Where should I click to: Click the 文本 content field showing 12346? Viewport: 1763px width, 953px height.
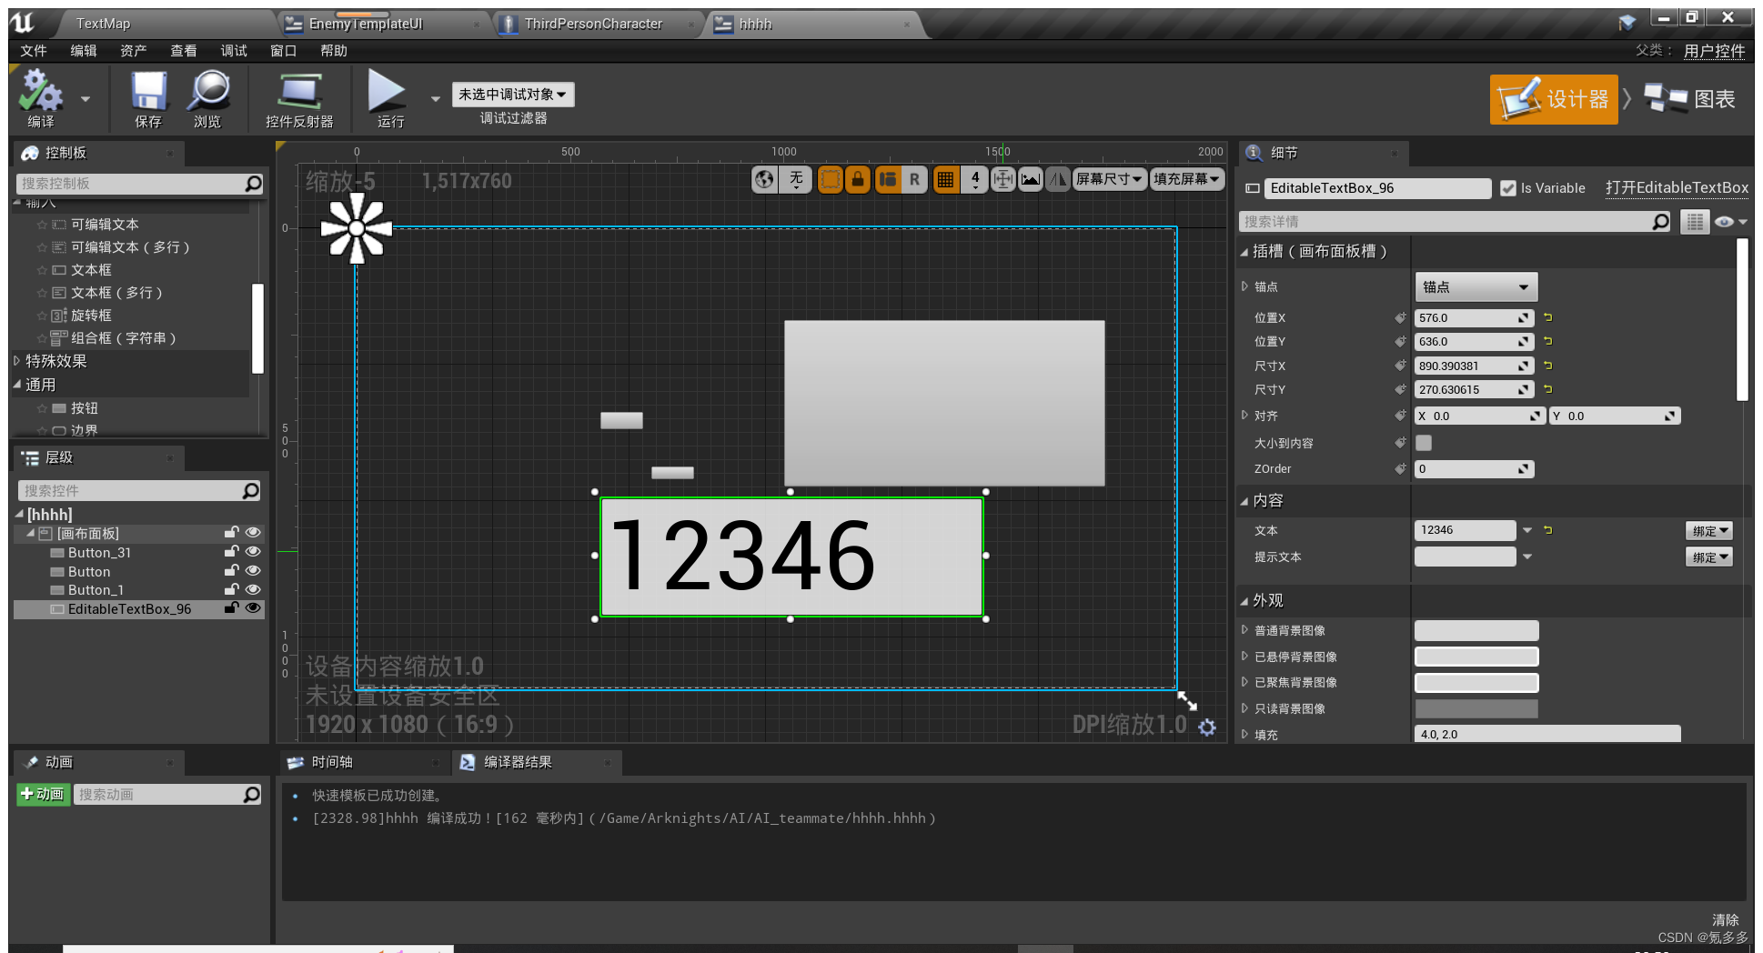tap(1465, 530)
